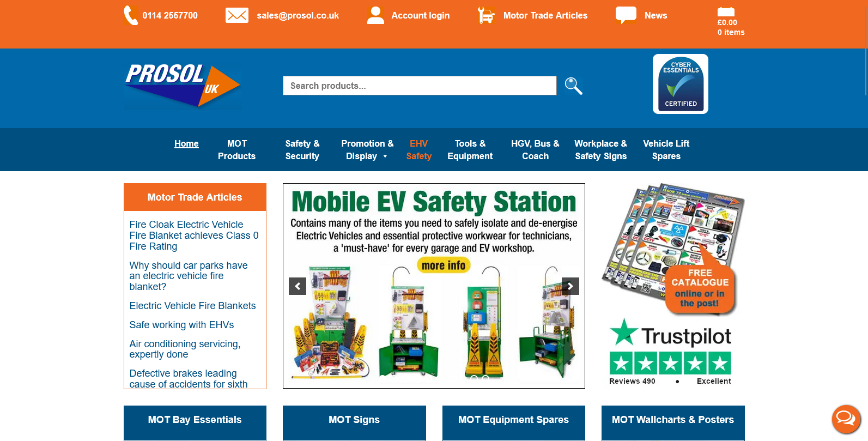Click the Motor Trade Articles forklift icon
This screenshot has height=441, width=868.
click(486, 15)
